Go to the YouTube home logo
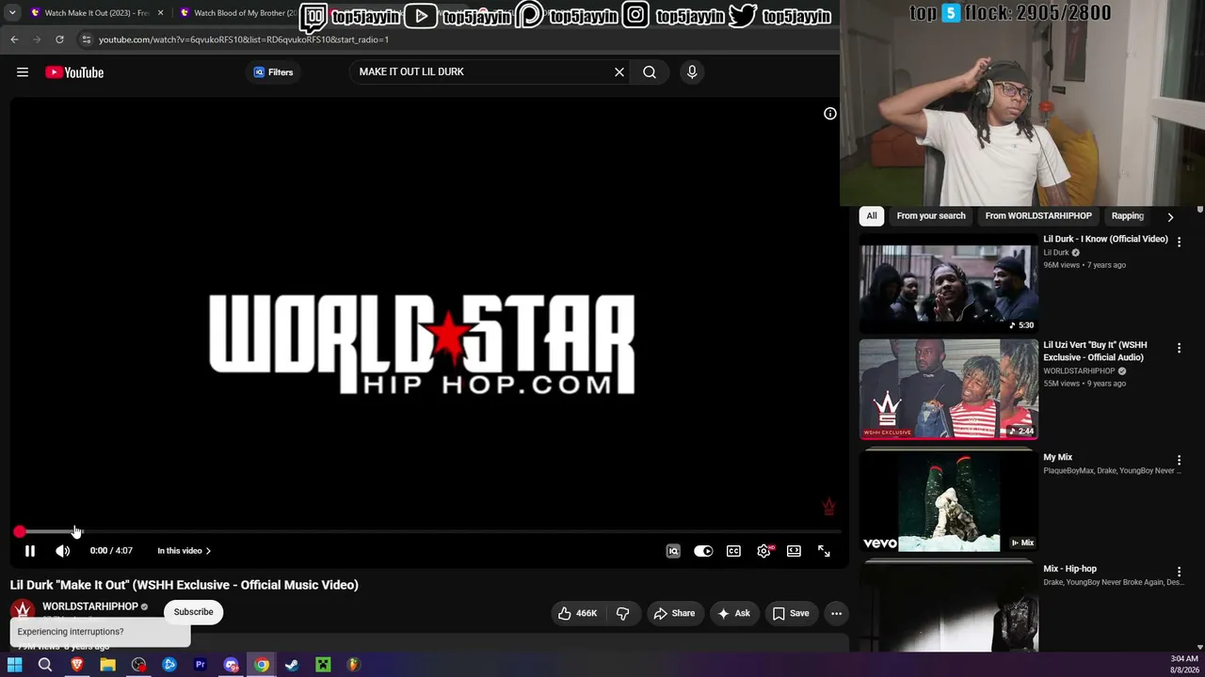 (x=74, y=72)
